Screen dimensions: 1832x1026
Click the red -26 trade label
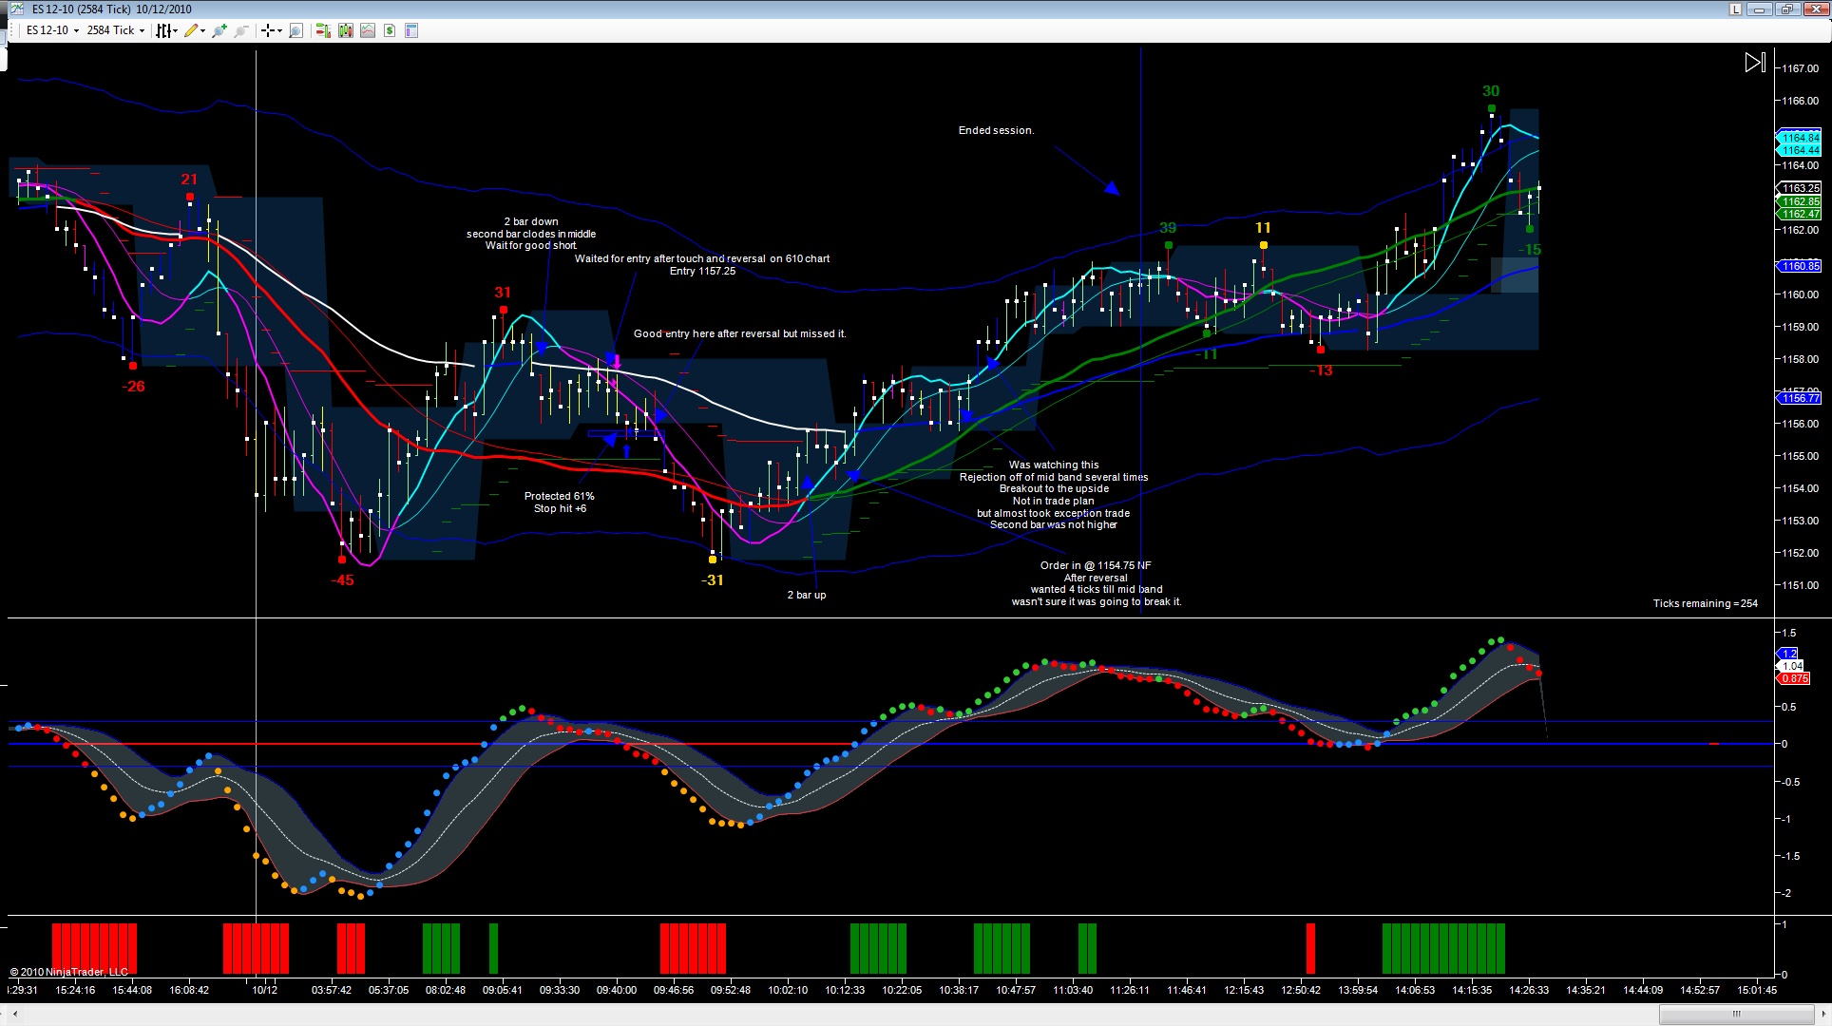point(133,387)
